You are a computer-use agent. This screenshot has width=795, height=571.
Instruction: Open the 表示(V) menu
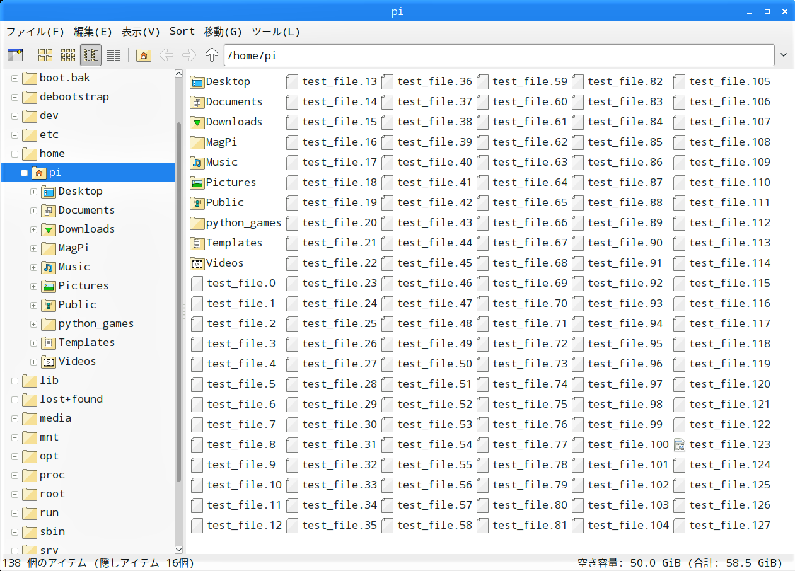141,32
